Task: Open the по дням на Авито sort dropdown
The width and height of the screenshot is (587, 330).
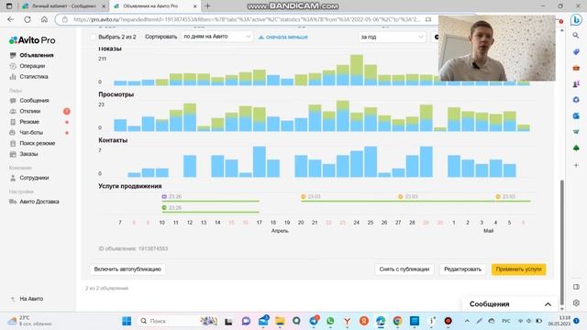Action: coord(216,37)
